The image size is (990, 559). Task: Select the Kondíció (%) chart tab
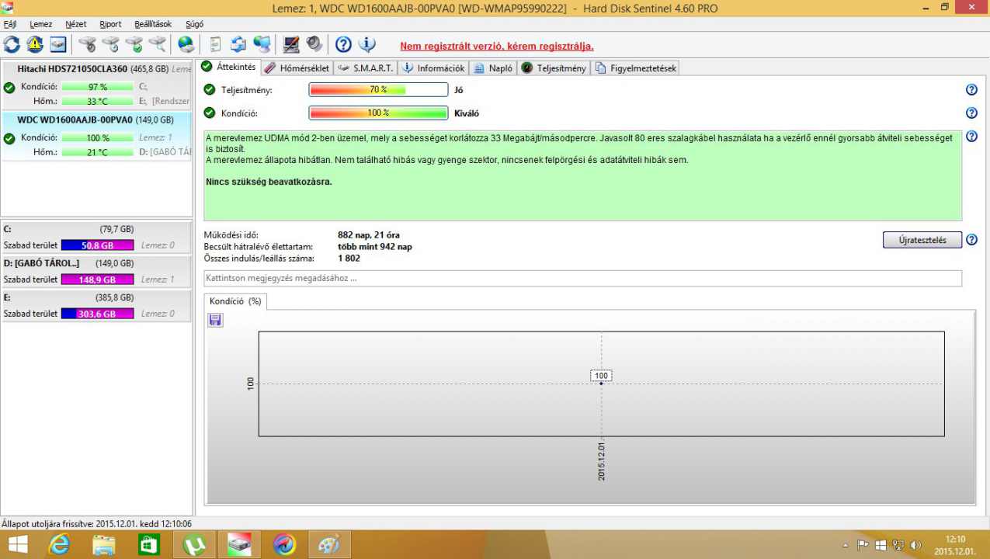pyautogui.click(x=235, y=301)
